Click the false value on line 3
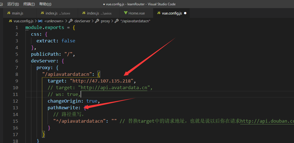This screenshot has height=143, width=294. 69,41
